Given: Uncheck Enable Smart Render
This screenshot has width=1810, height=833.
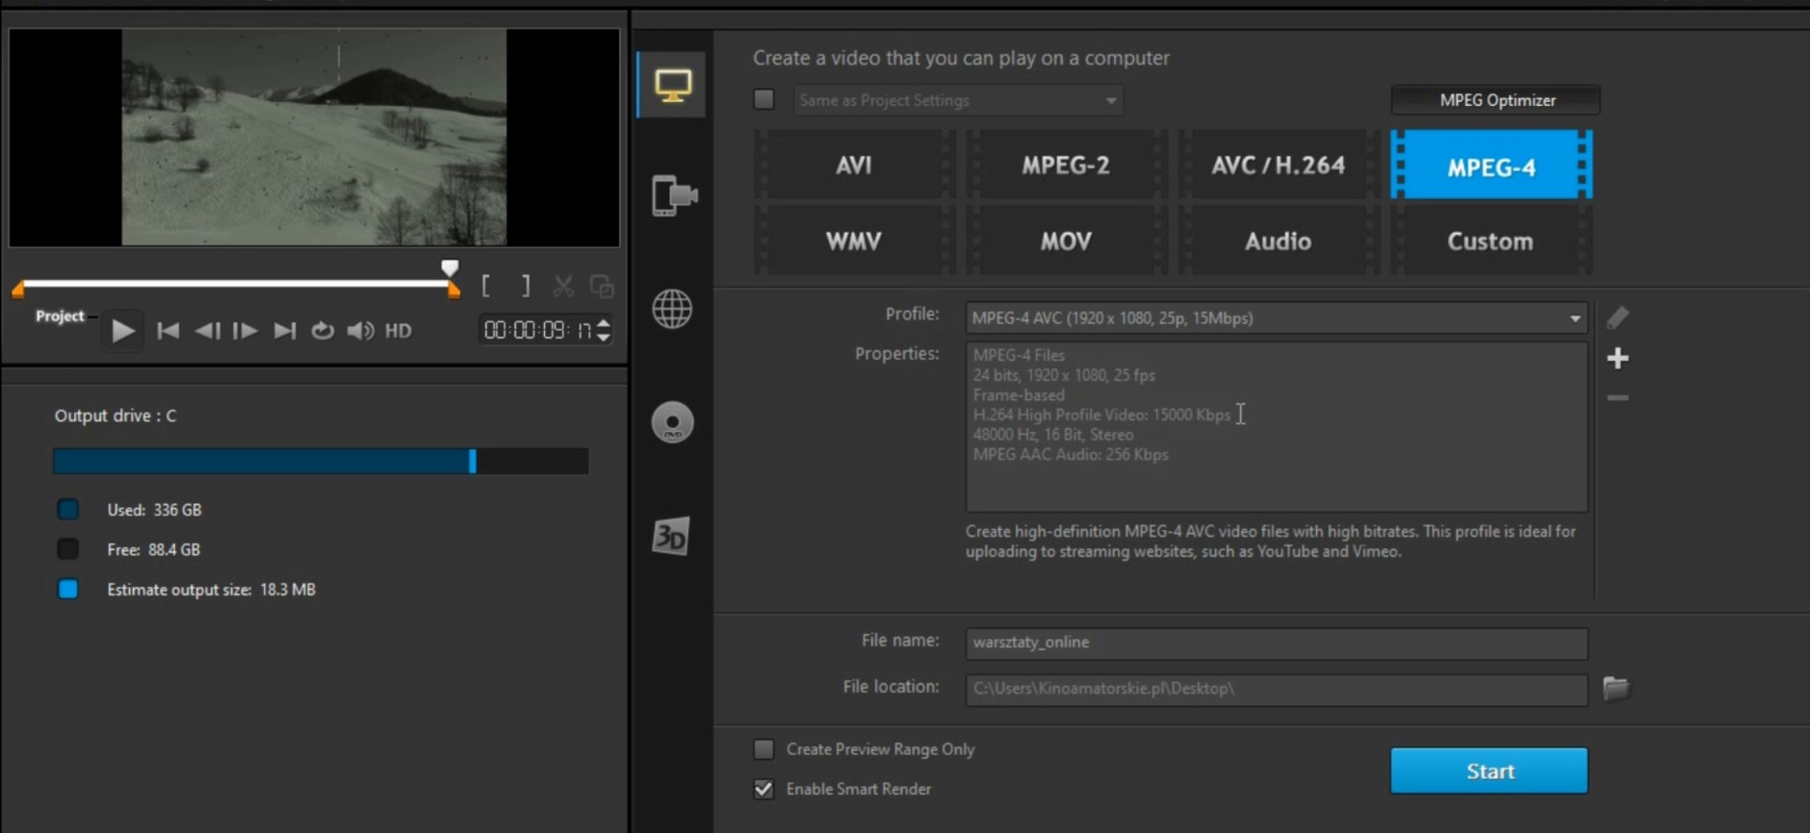Looking at the screenshot, I should click(763, 789).
